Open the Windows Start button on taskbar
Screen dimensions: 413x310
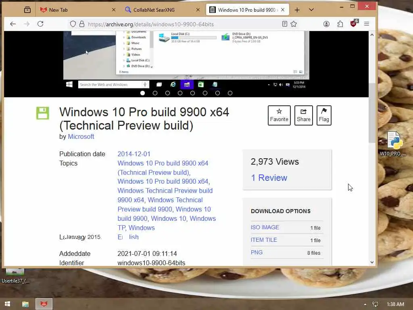pos(7,304)
